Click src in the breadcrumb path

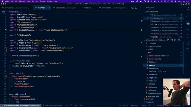4,12
